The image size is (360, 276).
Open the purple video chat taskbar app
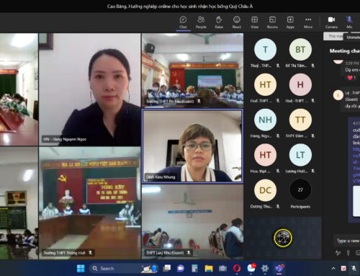pos(181,268)
